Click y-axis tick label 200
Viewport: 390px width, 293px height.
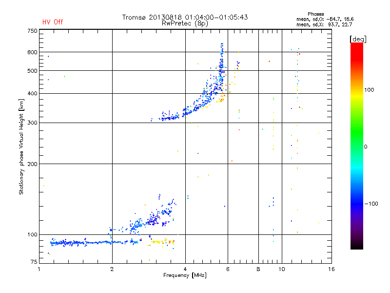32,164
